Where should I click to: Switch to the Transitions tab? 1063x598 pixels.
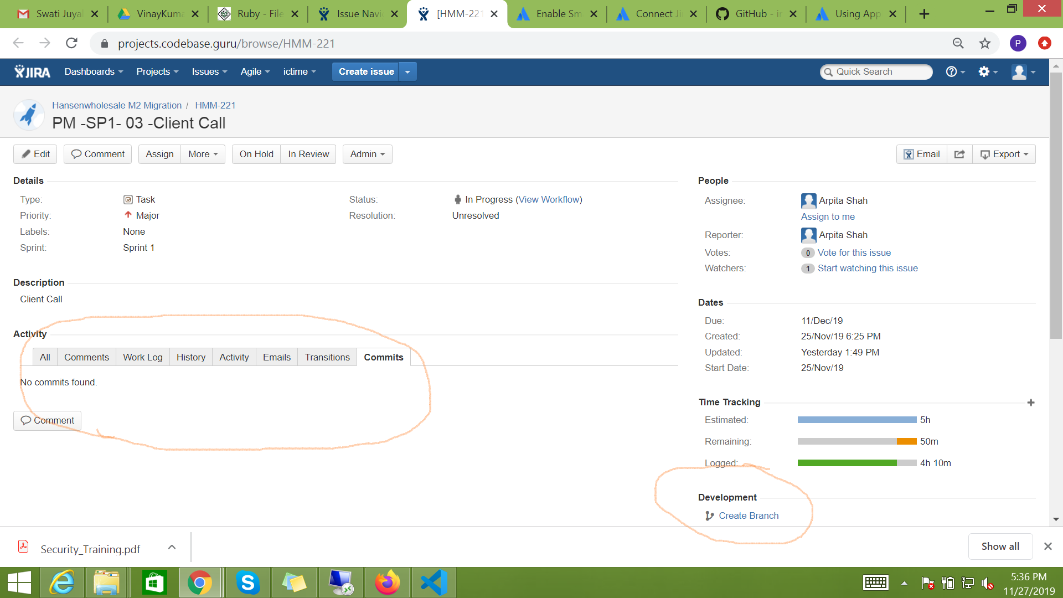click(x=327, y=357)
